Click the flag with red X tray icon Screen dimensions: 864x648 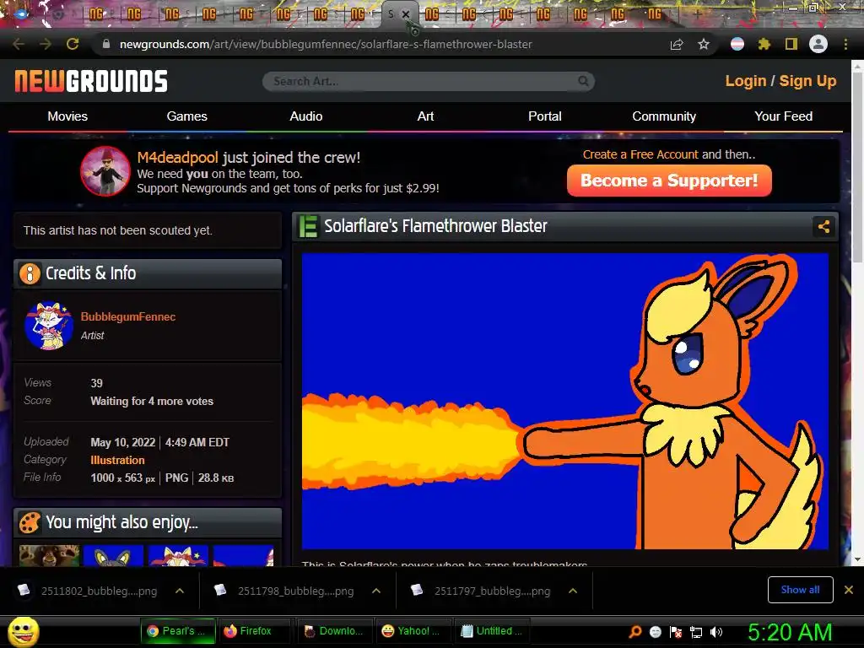click(676, 631)
